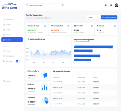Click the Bénéfice Net card icon
The width and height of the screenshot is (121, 111).
(x=92, y=26)
